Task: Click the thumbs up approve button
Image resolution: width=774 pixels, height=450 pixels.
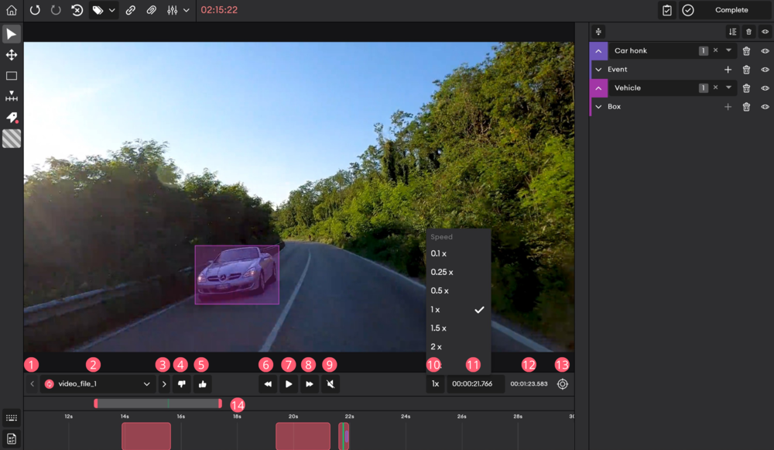Action: [202, 384]
